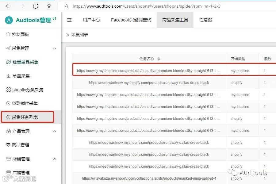Reload the page with refresh icon
The image size is (276, 184).
[36, 6]
